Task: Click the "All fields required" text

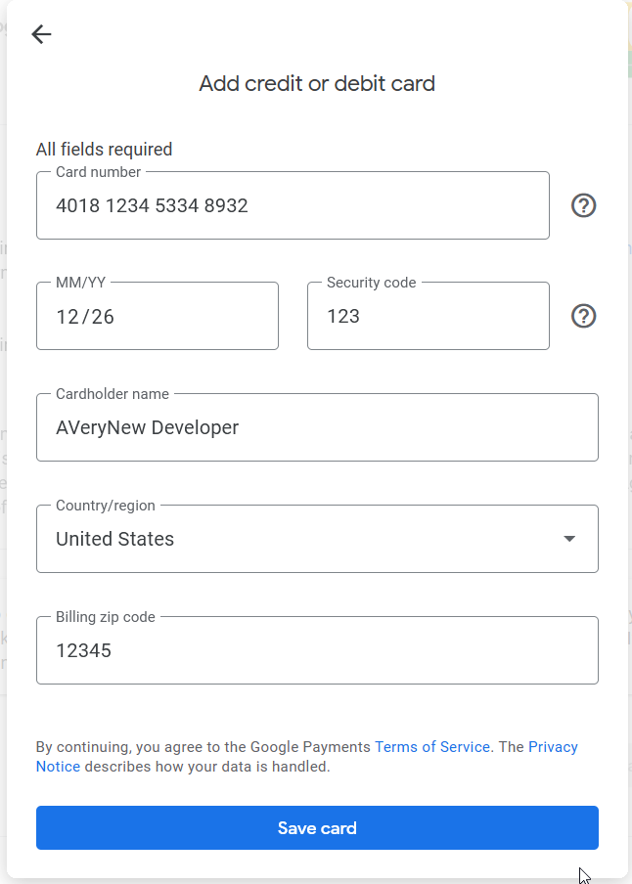Action: 104,150
